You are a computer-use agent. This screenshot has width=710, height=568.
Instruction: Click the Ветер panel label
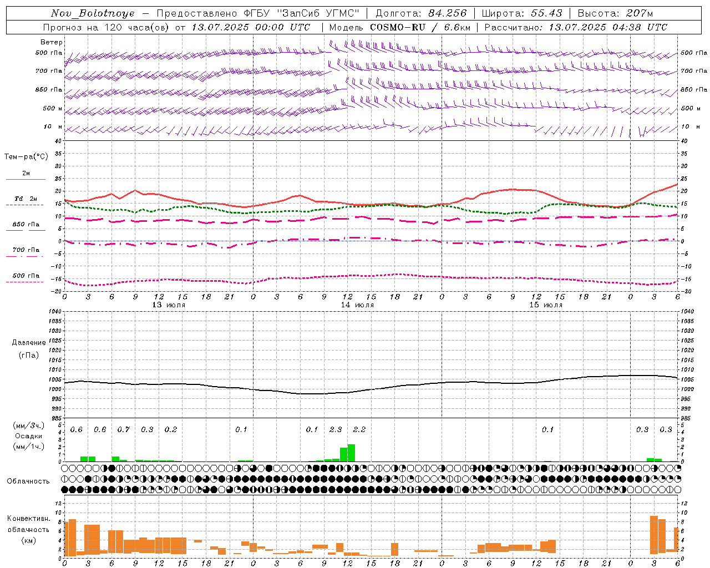click(52, 42)
